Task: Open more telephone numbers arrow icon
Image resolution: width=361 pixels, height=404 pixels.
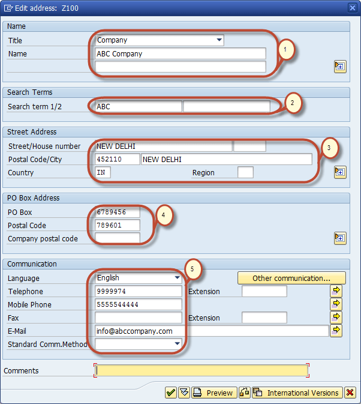Action: coord(336,291)
